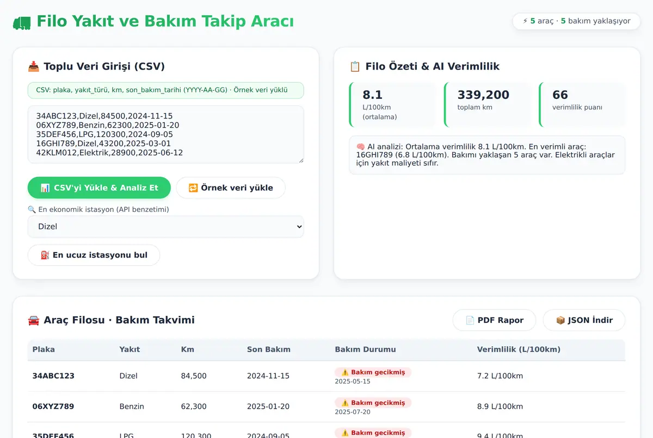Click the Yakıt column header
Image resolution: width=653 pixels, height=438 pixels.
coord(130,349)
